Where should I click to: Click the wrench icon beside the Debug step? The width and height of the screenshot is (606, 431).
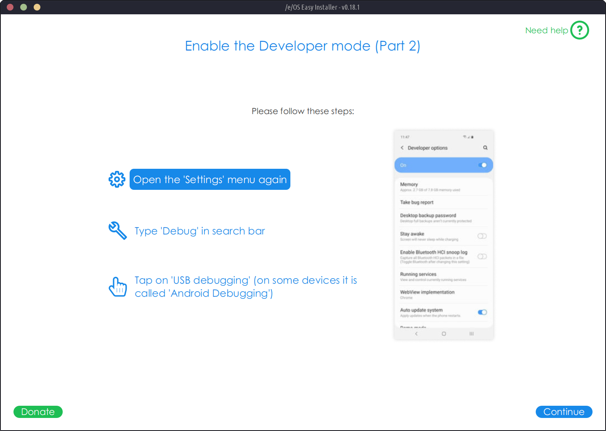click(117, 231)
